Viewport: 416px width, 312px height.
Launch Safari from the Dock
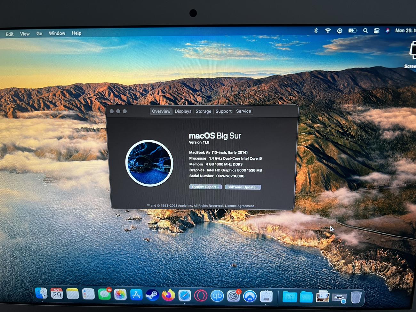(x=185, y=296)
